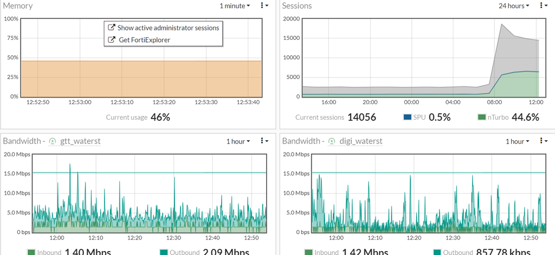555x255 pixels.
Task: Click the orange filled area in the Memory usage chart
Action: [142, 79]
